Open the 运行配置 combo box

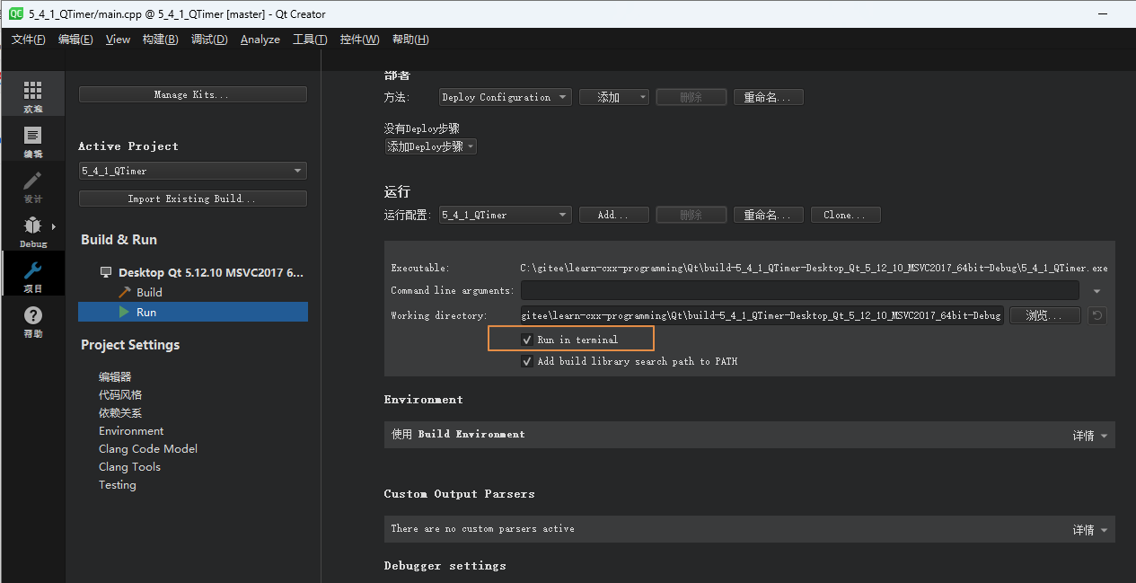pos(505,215)
